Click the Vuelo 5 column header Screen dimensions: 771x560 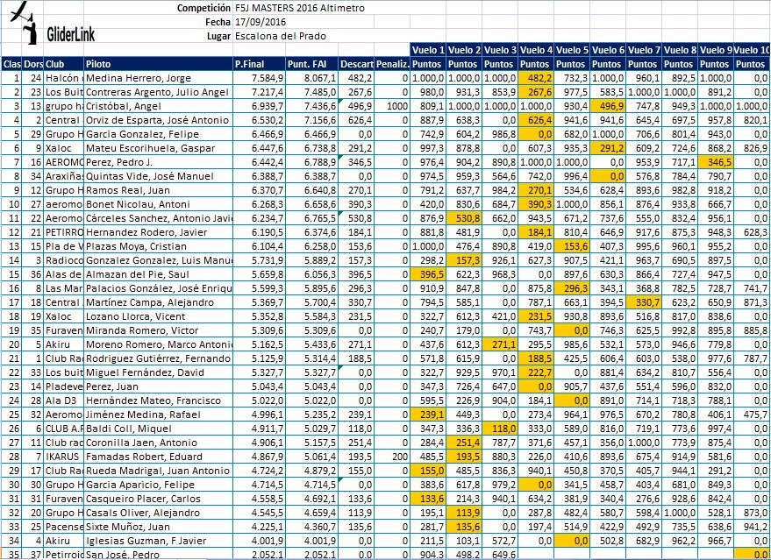click(x=573, y=50)
